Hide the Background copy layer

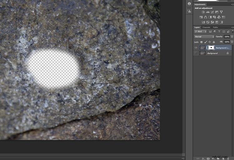196,48
